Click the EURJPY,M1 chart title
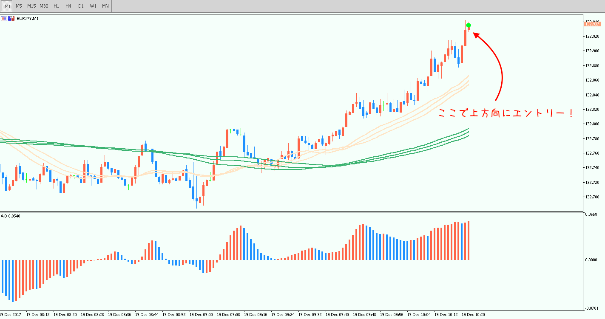 point(28,19)
